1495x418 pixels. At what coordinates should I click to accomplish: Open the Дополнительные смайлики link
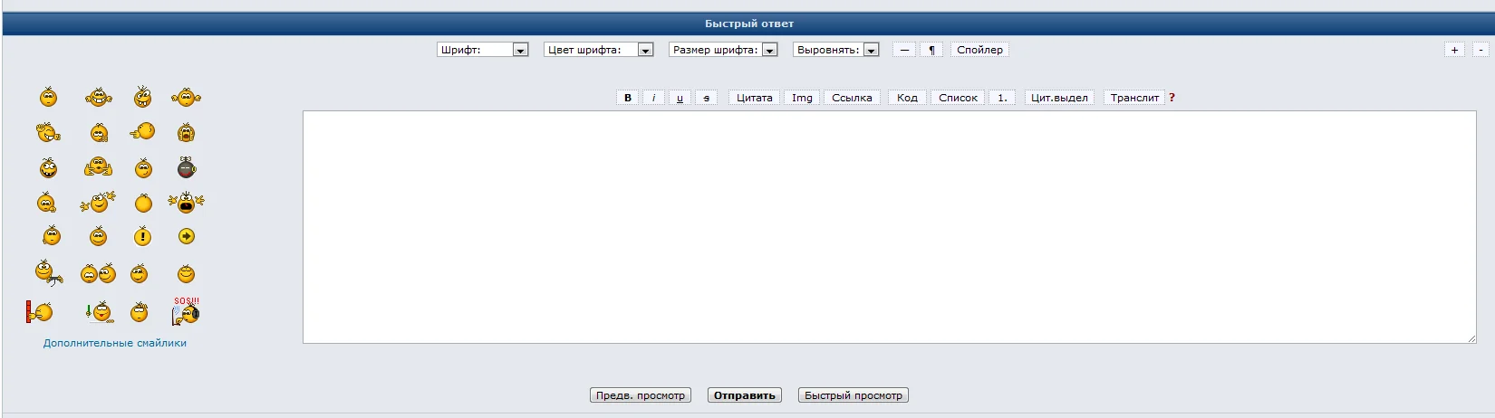point(115,343)
